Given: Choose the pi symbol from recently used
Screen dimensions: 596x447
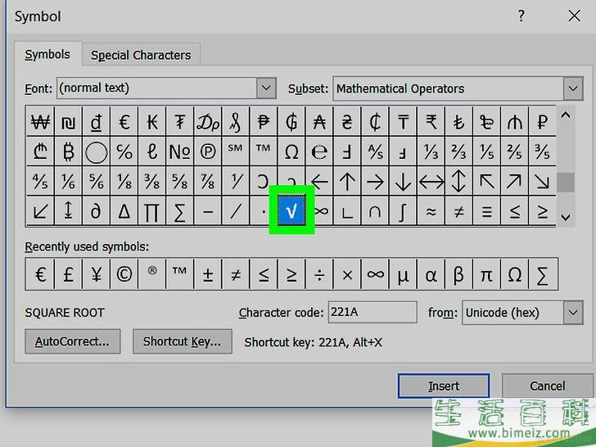Looking at the screenshot, I should pos(486,275).
